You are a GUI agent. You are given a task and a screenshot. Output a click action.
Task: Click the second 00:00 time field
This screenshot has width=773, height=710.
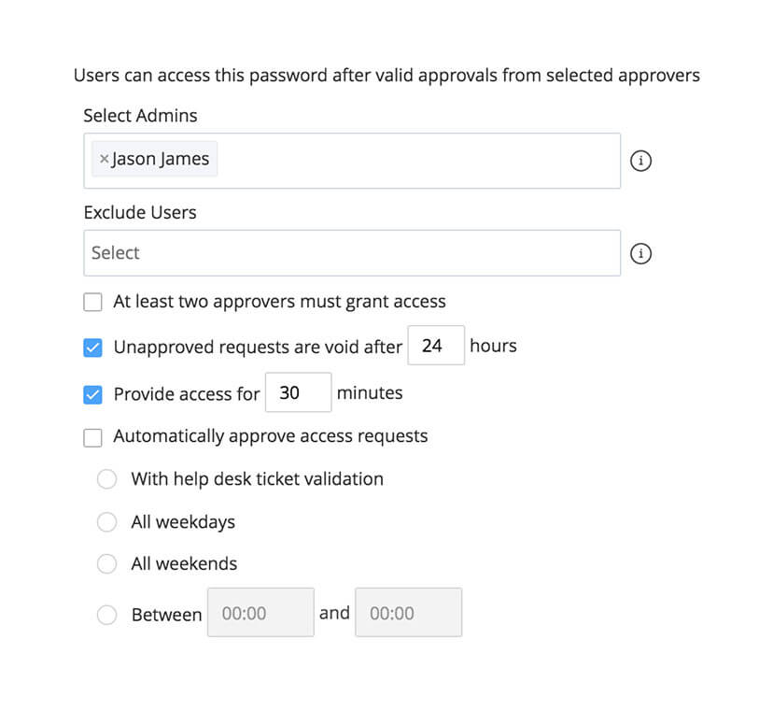pos(408,613)
